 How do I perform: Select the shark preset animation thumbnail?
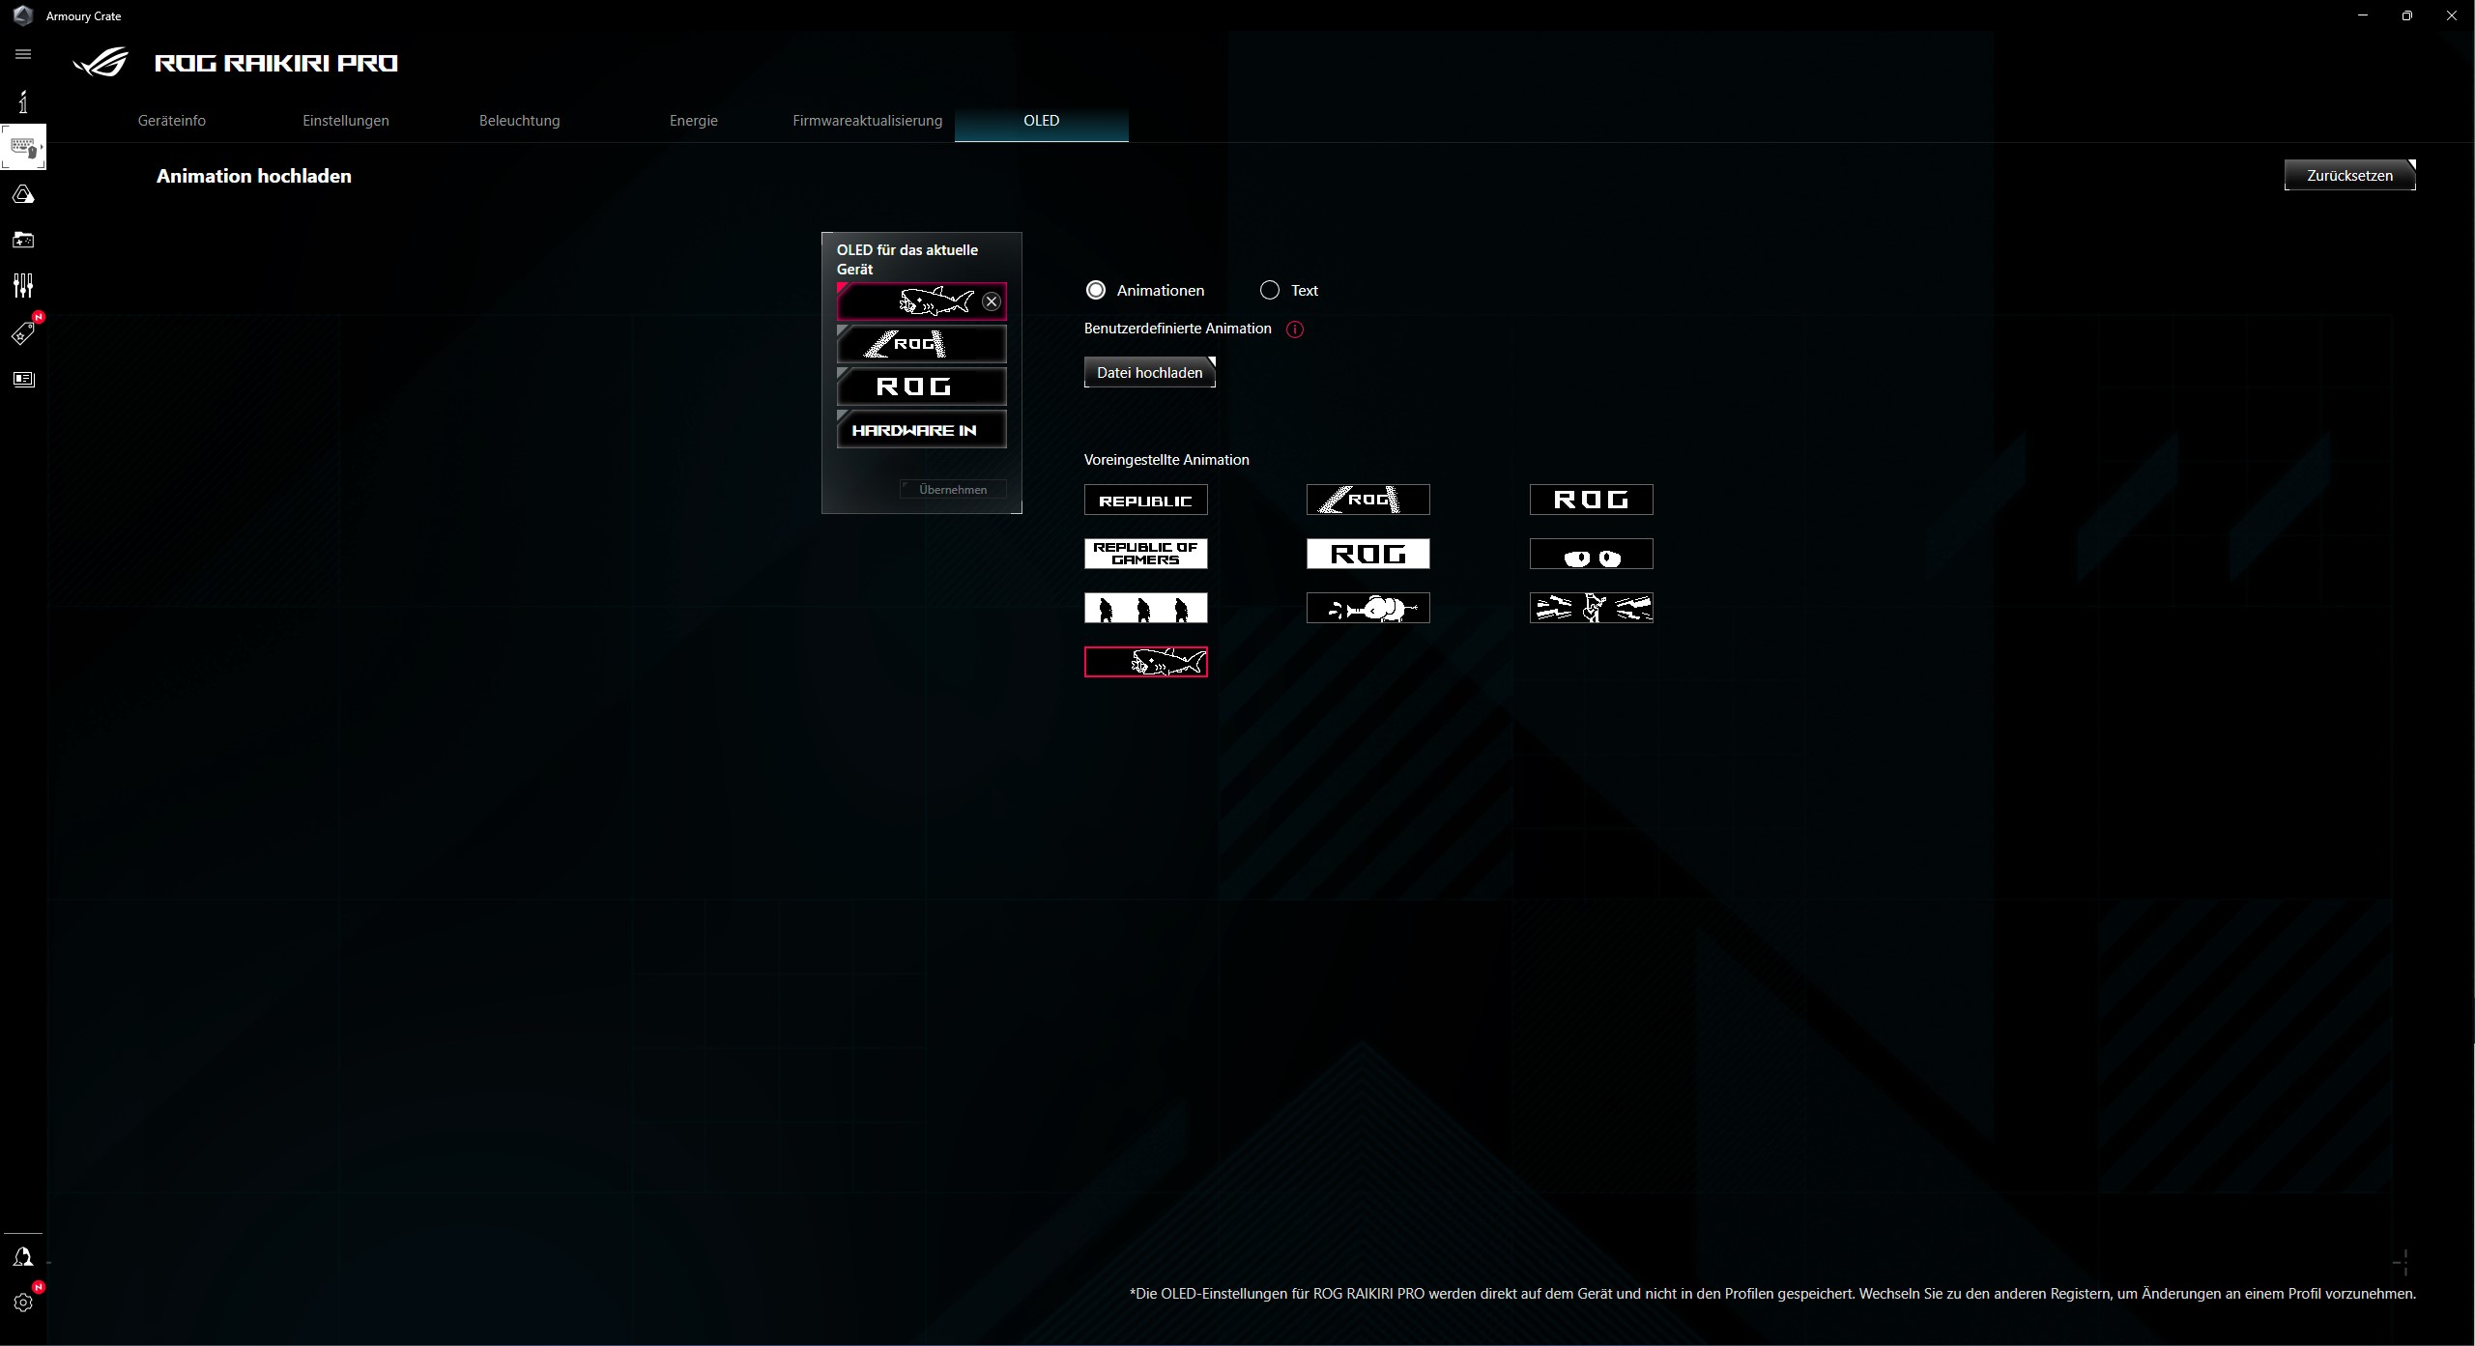[x=1146, y=662]
